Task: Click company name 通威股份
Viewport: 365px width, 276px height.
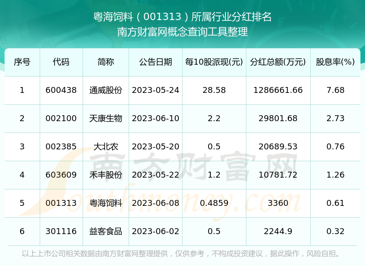Action: click(106, 90)
